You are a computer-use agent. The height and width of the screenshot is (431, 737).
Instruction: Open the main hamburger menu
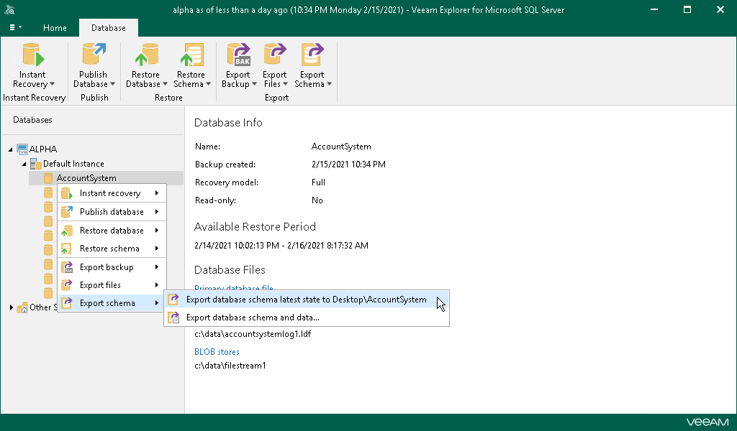coord(16,28)
